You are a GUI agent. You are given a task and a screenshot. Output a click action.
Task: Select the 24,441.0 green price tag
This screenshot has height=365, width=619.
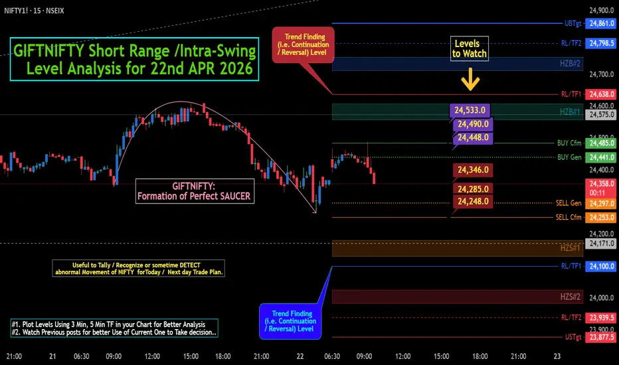tap(601, 157)
